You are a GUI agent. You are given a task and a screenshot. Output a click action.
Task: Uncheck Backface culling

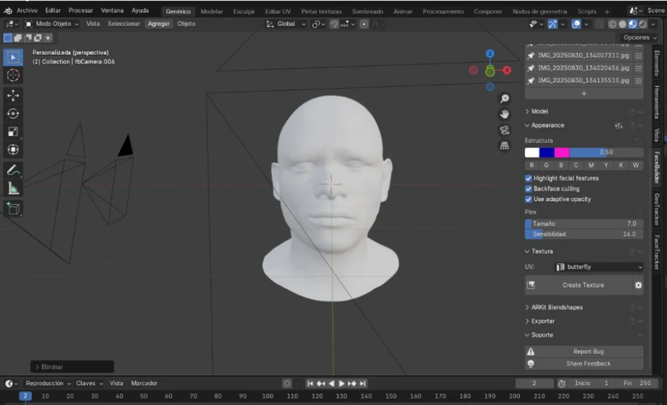(x=528, y=189)
